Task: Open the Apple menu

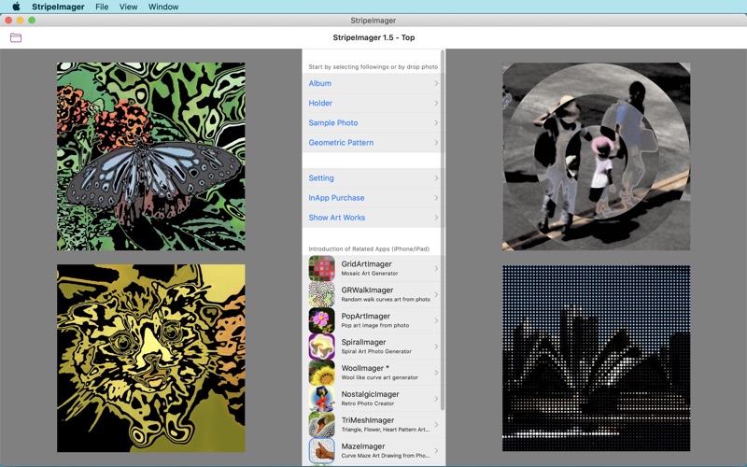Action: [x=16, y=7]
